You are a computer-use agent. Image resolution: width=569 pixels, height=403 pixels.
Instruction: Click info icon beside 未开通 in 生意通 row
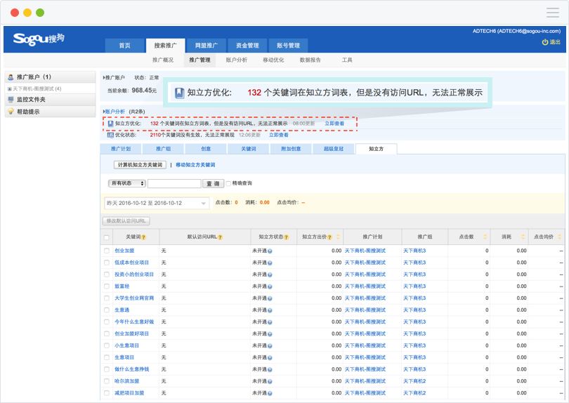[x=270, y=310]
